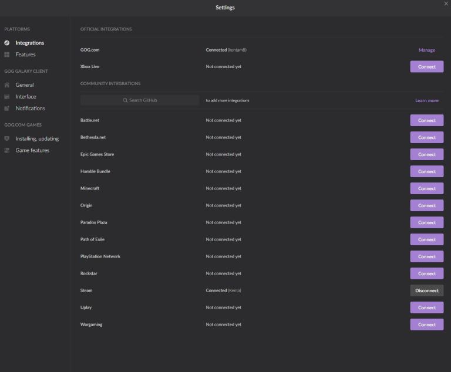
Task: Connect the Origin integration
Action: pos(427,205)
